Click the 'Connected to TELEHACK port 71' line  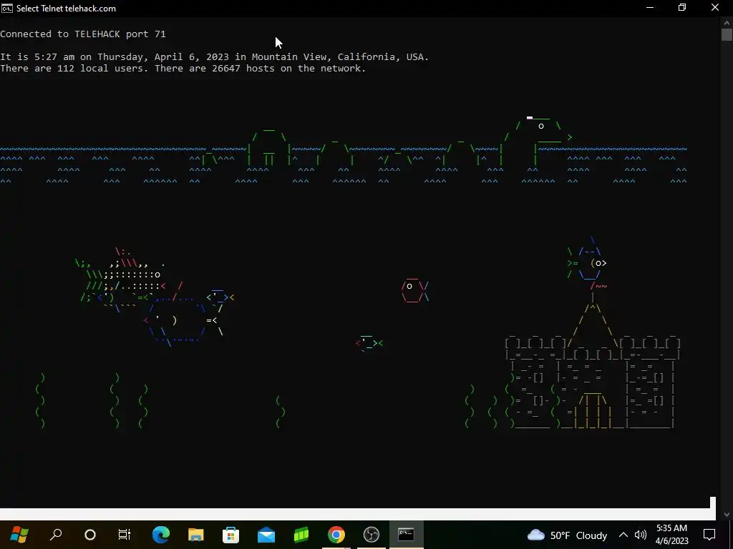[83, 34]
